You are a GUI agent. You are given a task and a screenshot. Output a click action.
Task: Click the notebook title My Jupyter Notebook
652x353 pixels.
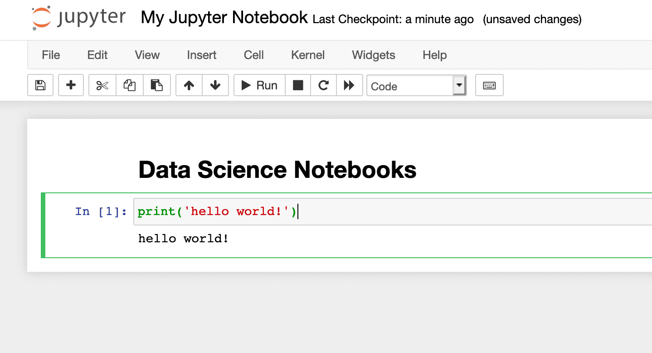224,17
